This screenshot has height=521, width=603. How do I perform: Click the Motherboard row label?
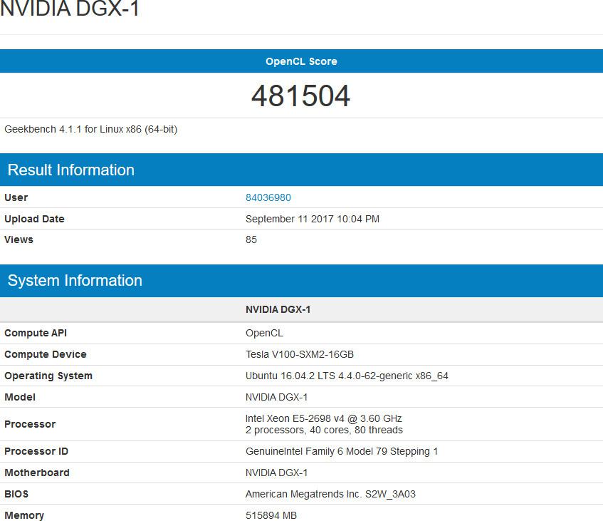point(37,473)
